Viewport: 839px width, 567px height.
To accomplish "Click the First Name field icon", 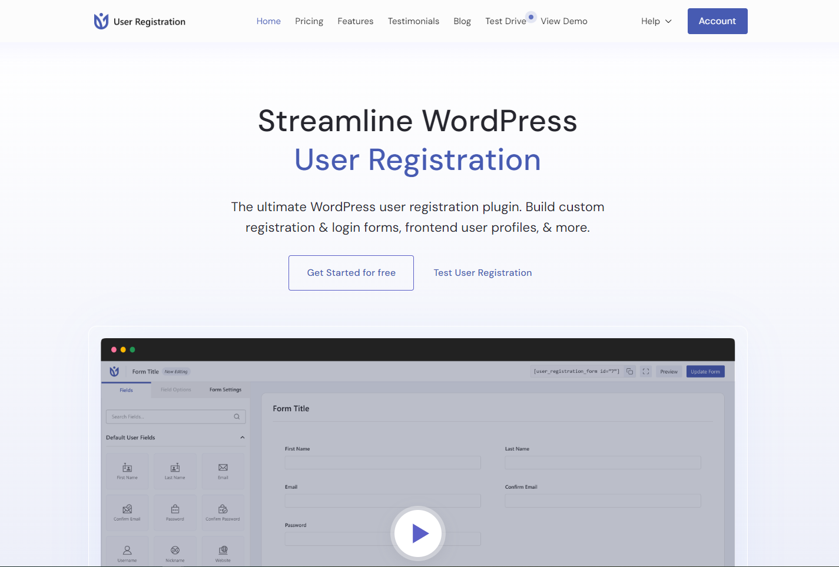I will [127, 468].
